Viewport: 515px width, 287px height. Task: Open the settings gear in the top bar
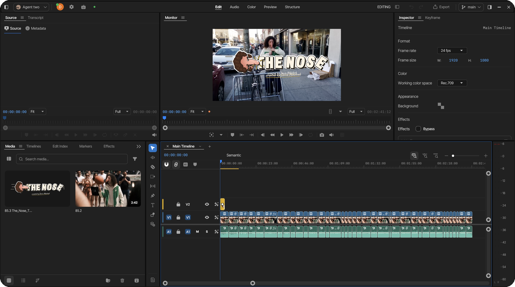(71, 7)
